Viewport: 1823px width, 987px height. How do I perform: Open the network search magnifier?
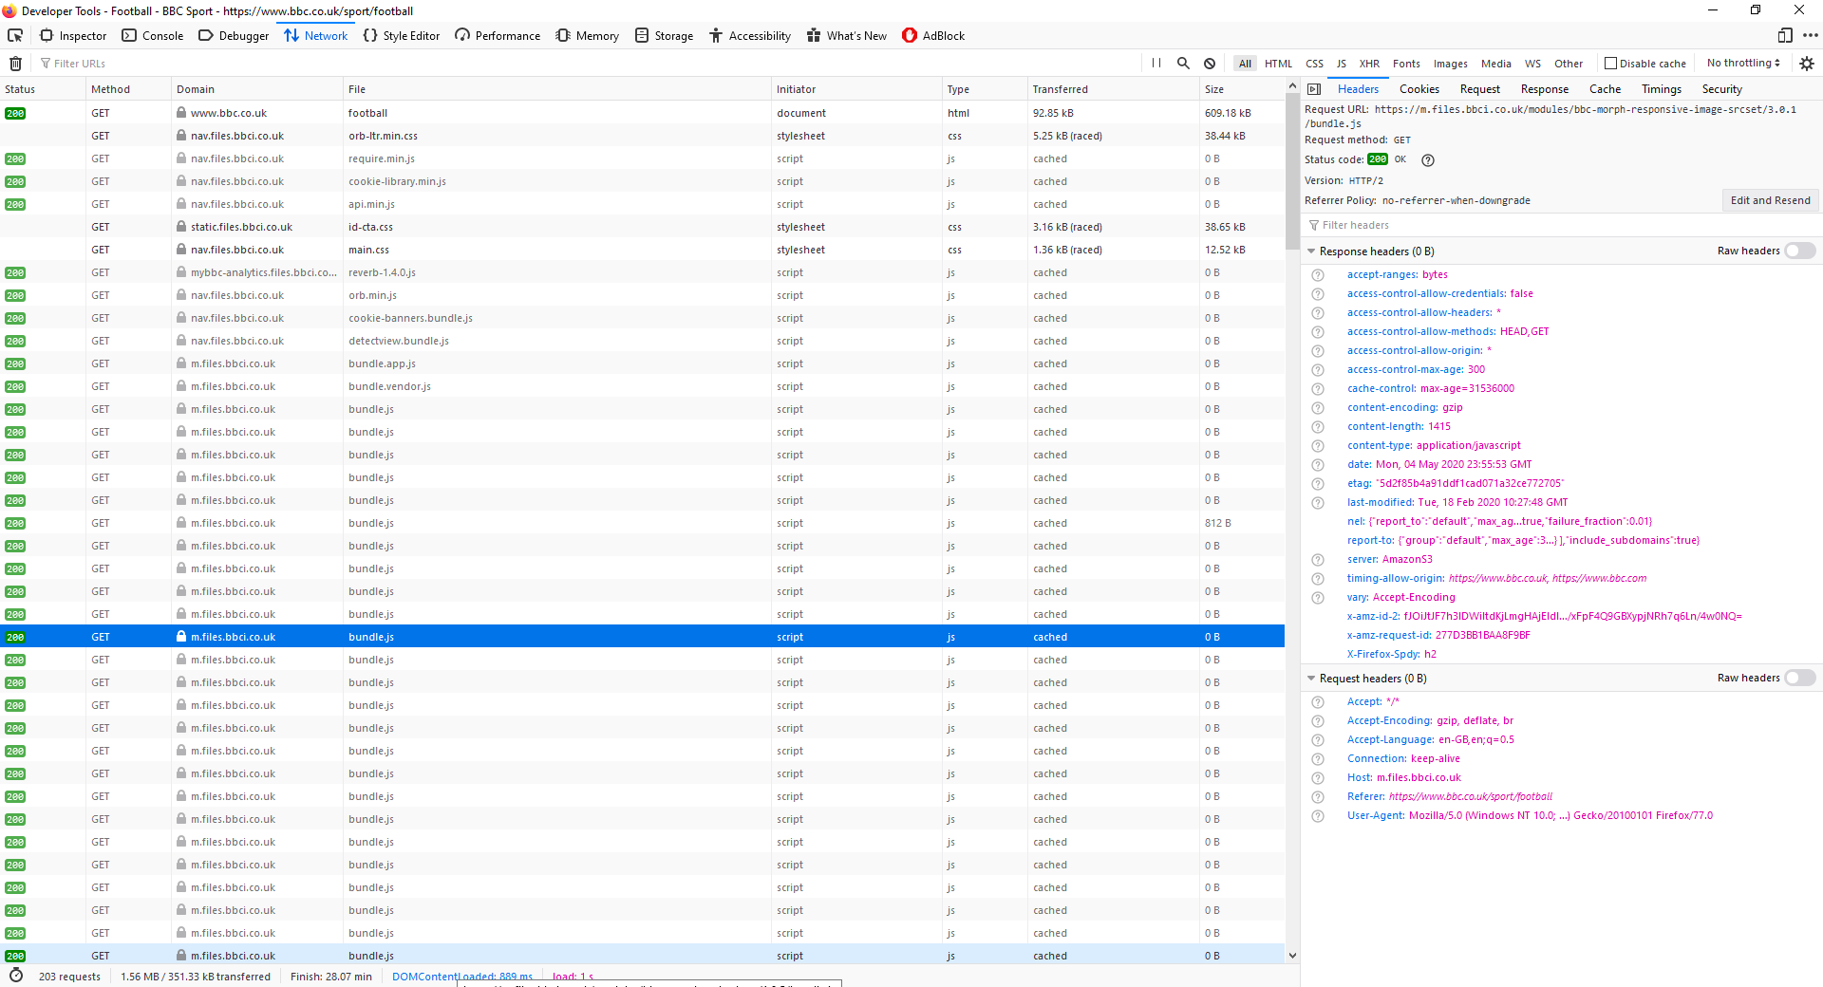point(1183,64)
